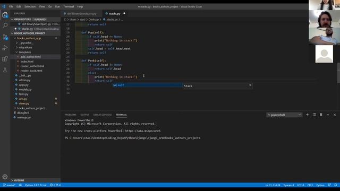Change language mode Python in status bar
The height and width of the screenshot is (191, 340).
point(320,185)
